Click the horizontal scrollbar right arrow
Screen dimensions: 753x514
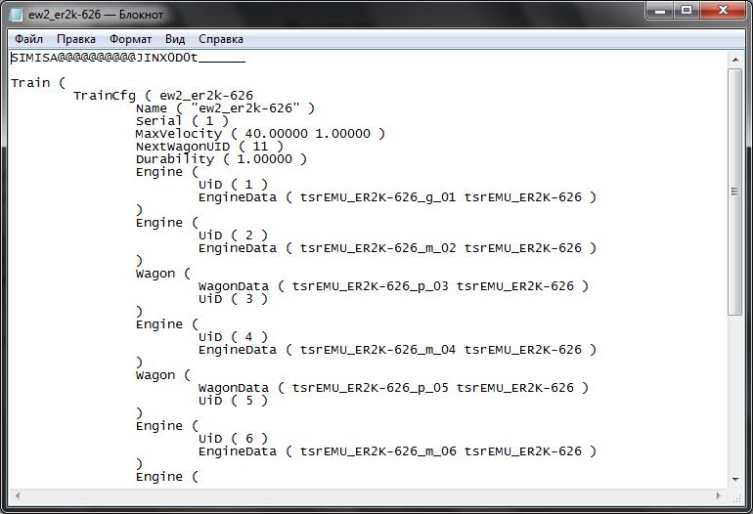point(719,495)
